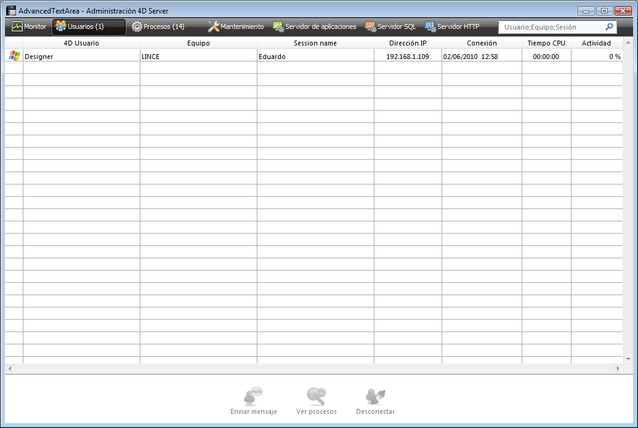The width and height of the screenshot is (638, 428).
Task: Sort by 4D Usuario column header
Action: pyautogui.click(x=81, y=42)
